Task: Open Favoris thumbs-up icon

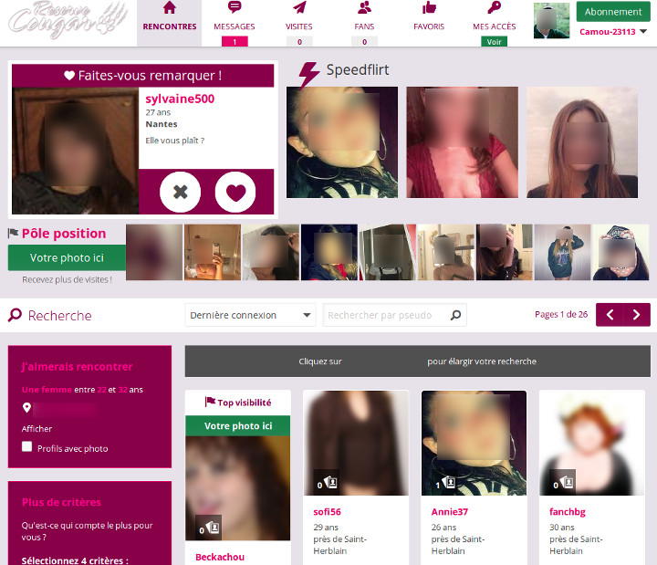Action: 429,8
